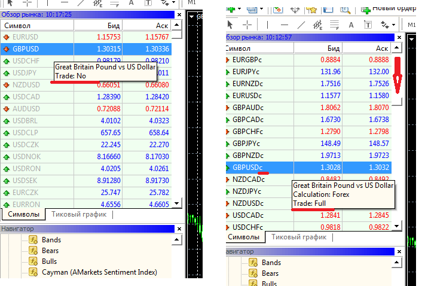Select EURCZK symbol in left window

coord(26,193)
